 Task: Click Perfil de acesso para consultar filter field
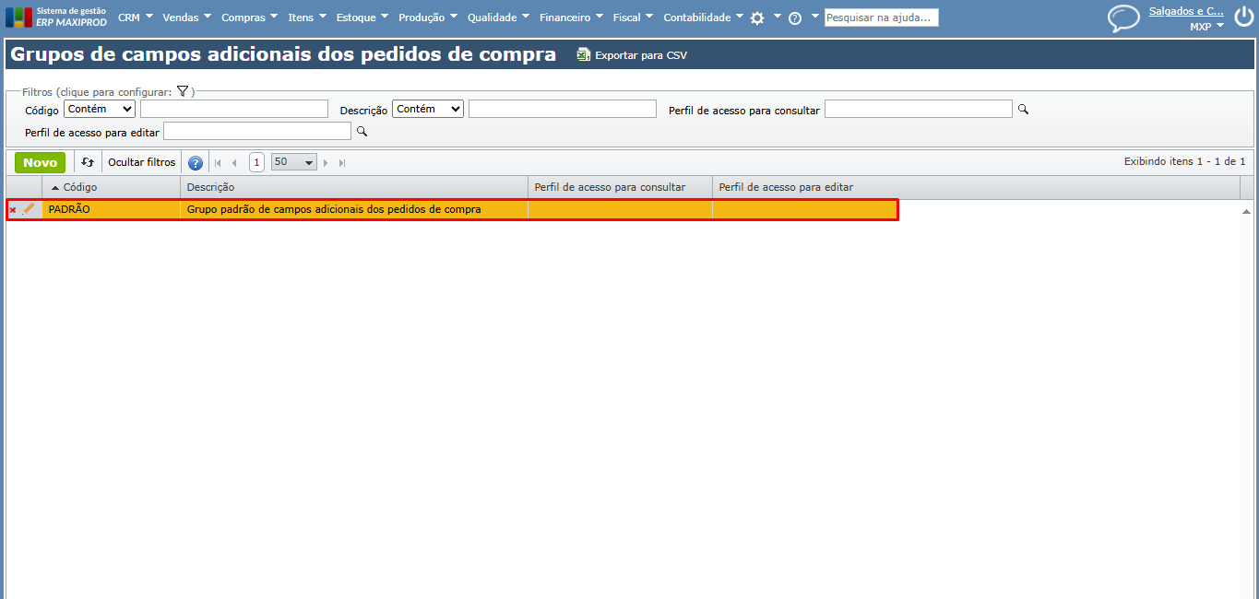tap(919, 109)
